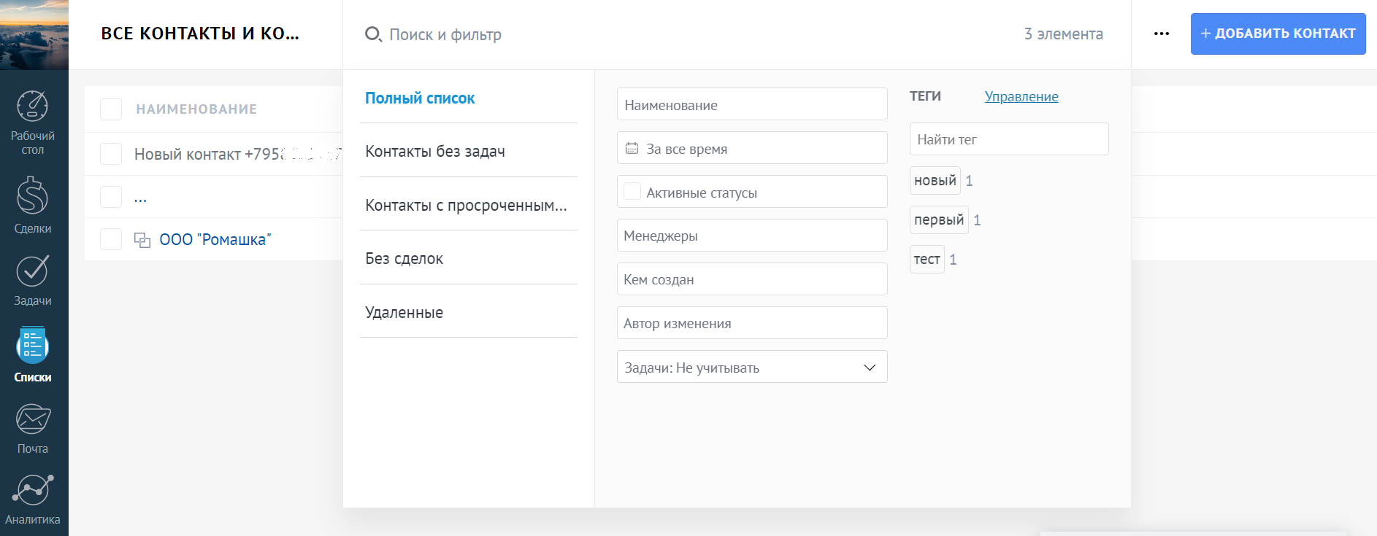
Task: Open Задачи checkmark icon in sidebar
Action: coord(33,271)
